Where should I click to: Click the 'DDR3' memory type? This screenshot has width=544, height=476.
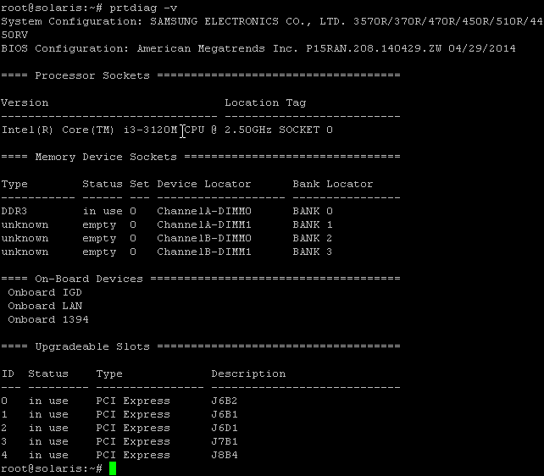point(14,211)
